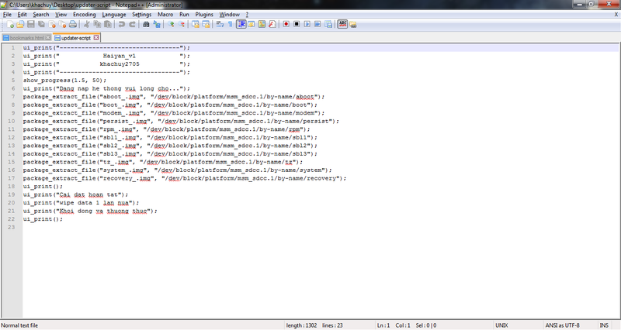Image resolution: width=621 pixels, height=330 pixels.
Task: Place cursor in empty line 23
Action: 321,227
